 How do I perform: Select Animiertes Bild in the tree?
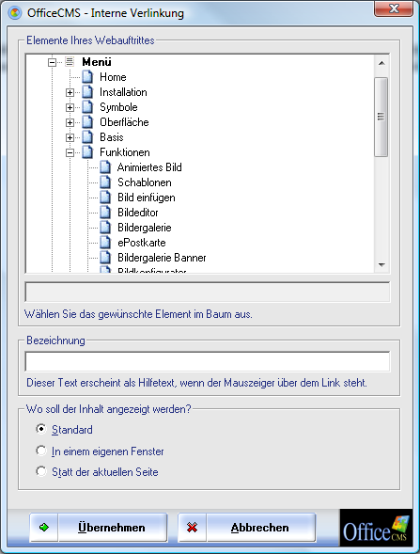(149, 167)
